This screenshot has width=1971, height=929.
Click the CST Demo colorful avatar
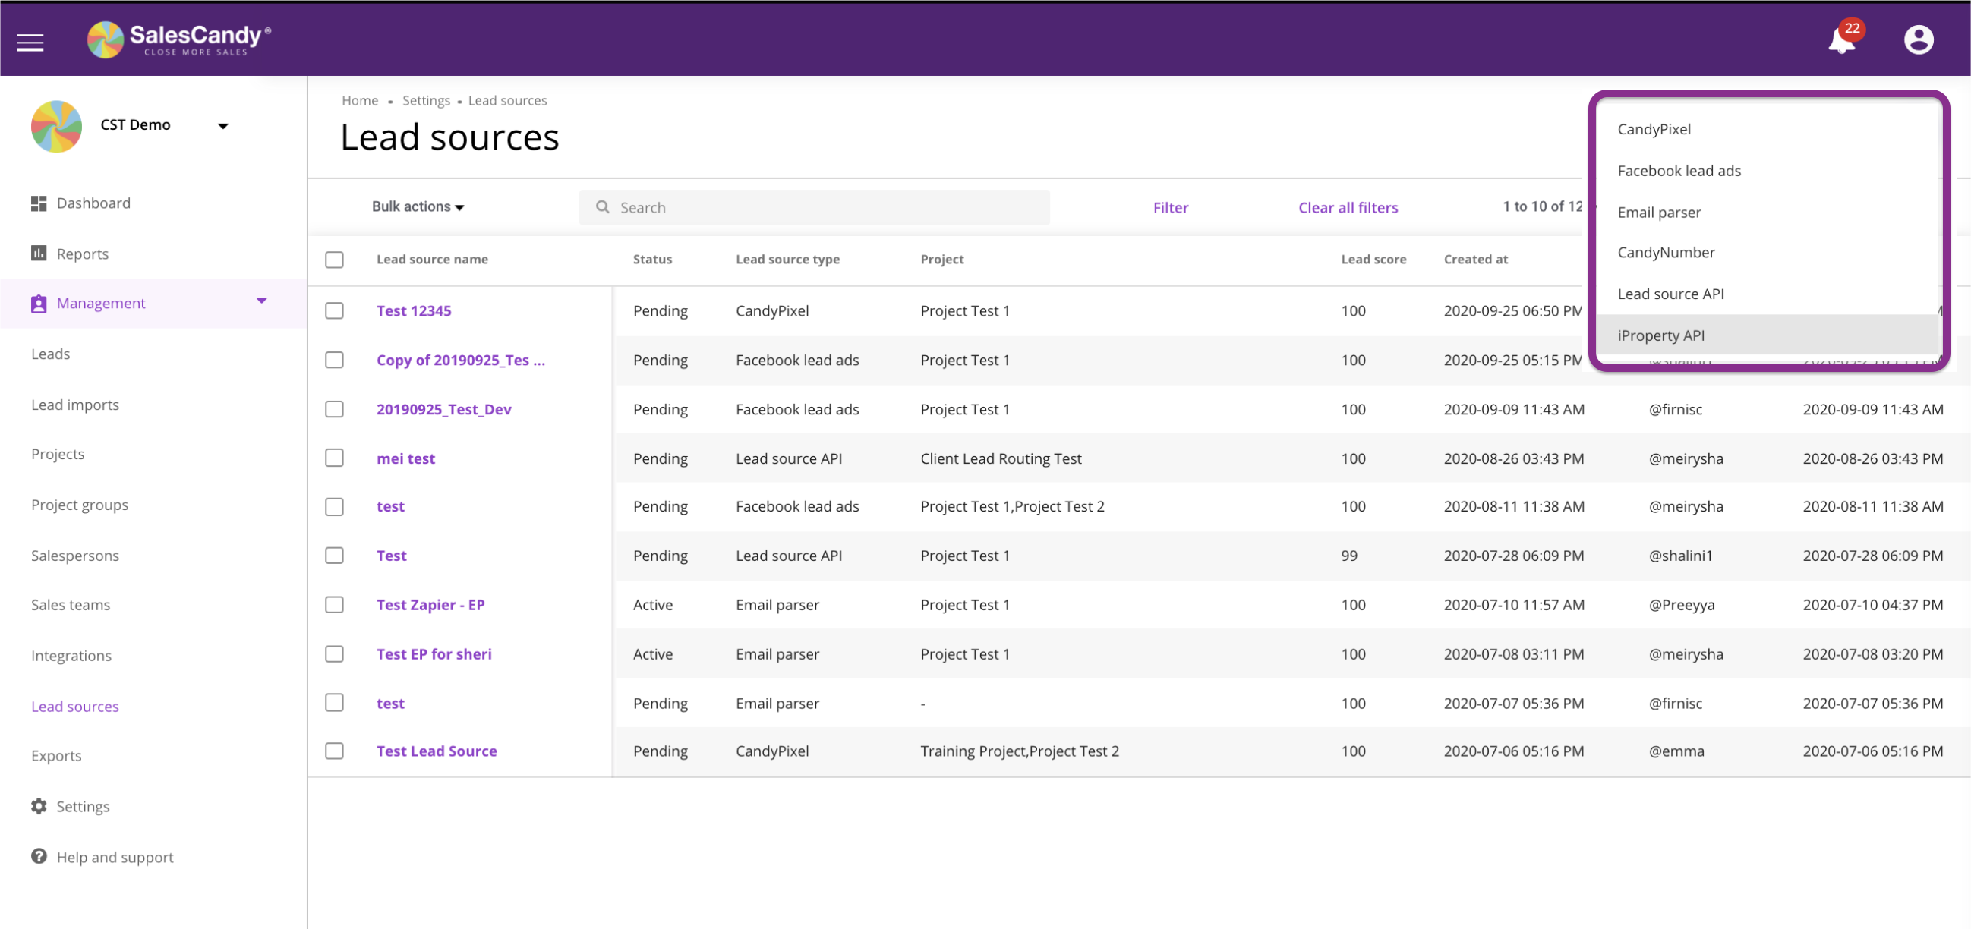pyautogui.click(x=57, y=126)
